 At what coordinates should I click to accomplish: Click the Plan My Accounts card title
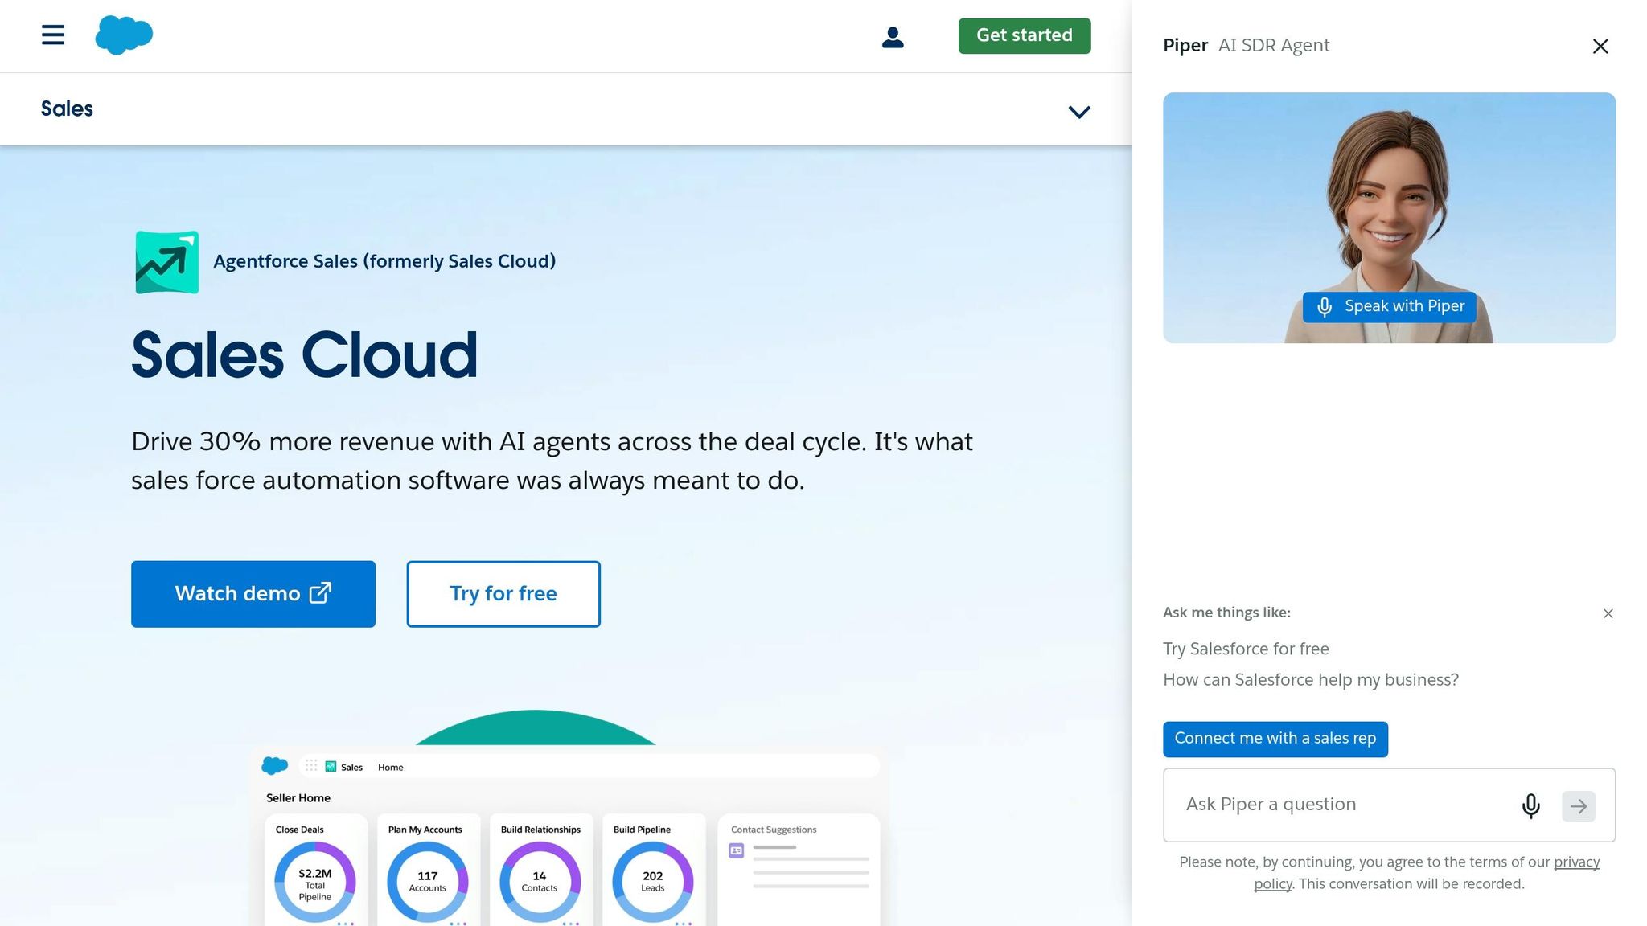[425, 830]
